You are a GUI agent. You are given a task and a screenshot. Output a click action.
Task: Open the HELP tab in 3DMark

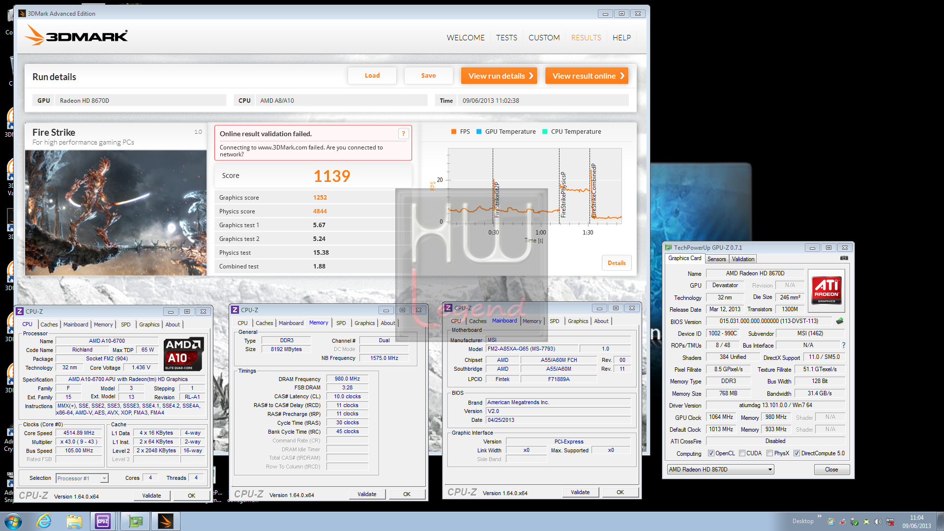coord(621,37)
